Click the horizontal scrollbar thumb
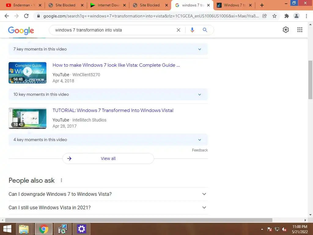Image resolution: width=313 pixels, height=235 pixels. 139,220
